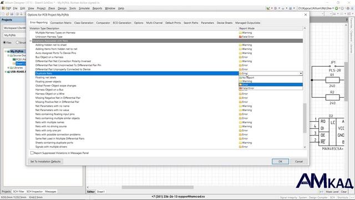Click the Mask Level button
The image size is (355, 200).
click(332, 192)
